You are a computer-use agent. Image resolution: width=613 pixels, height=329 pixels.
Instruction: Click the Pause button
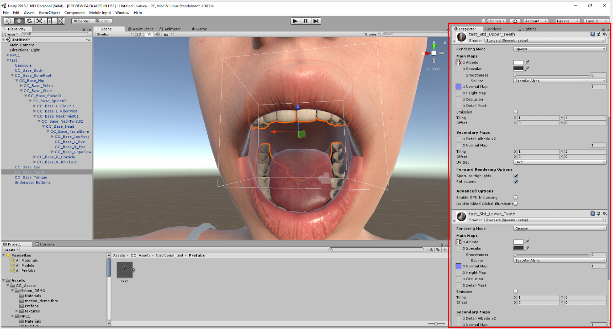(x=306, y=21)
